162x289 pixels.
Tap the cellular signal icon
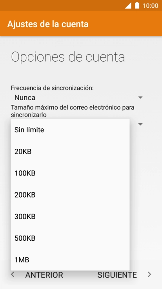[x=128, y=5]
